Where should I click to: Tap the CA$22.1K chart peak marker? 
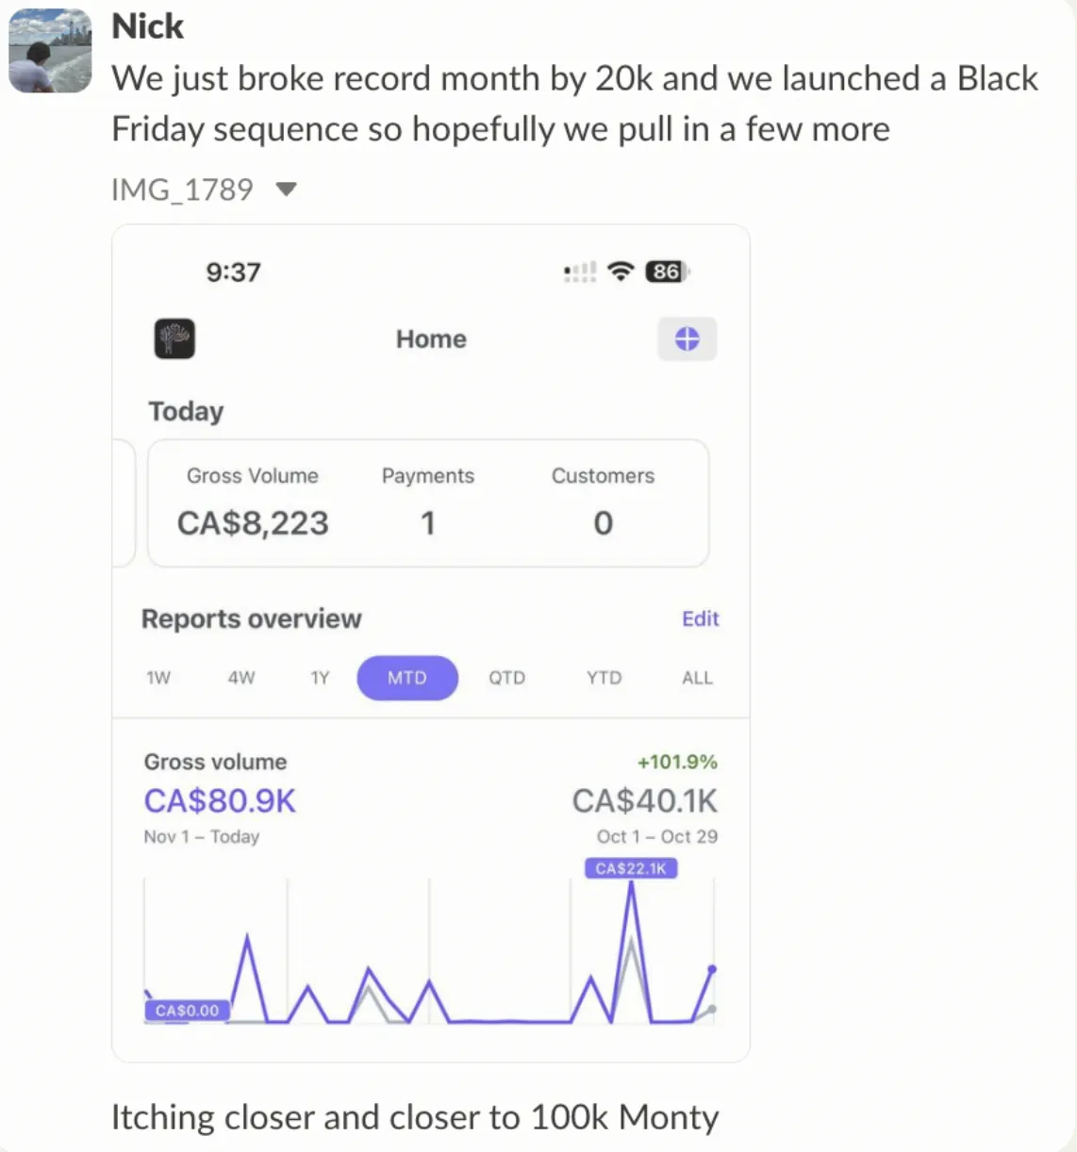[x=631, y=868]
